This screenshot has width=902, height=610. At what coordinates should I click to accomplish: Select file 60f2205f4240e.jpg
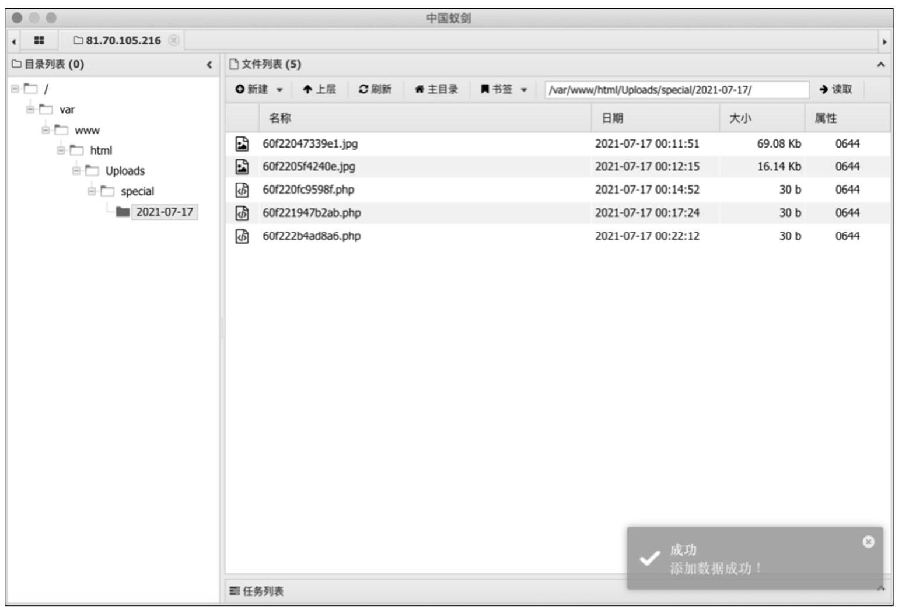coord(309,167)
